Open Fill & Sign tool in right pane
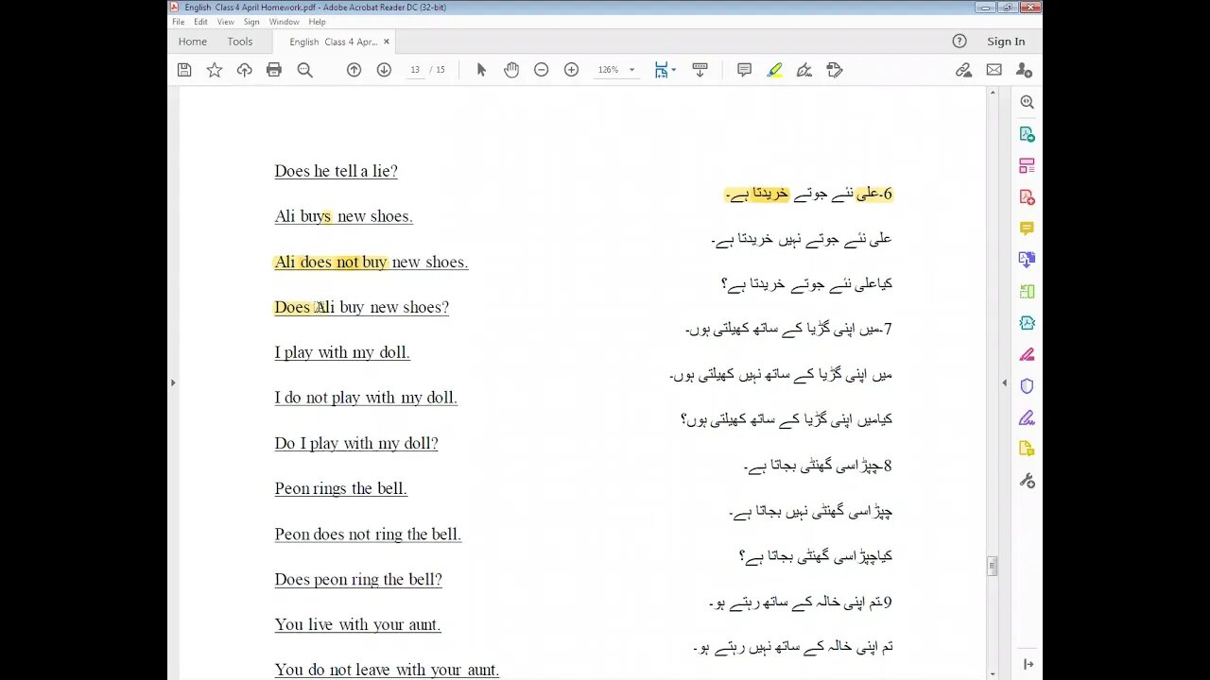Image resolution: width=1210 pixels, height=680 pixels. pyautogui.click(x=1028, y=417)
